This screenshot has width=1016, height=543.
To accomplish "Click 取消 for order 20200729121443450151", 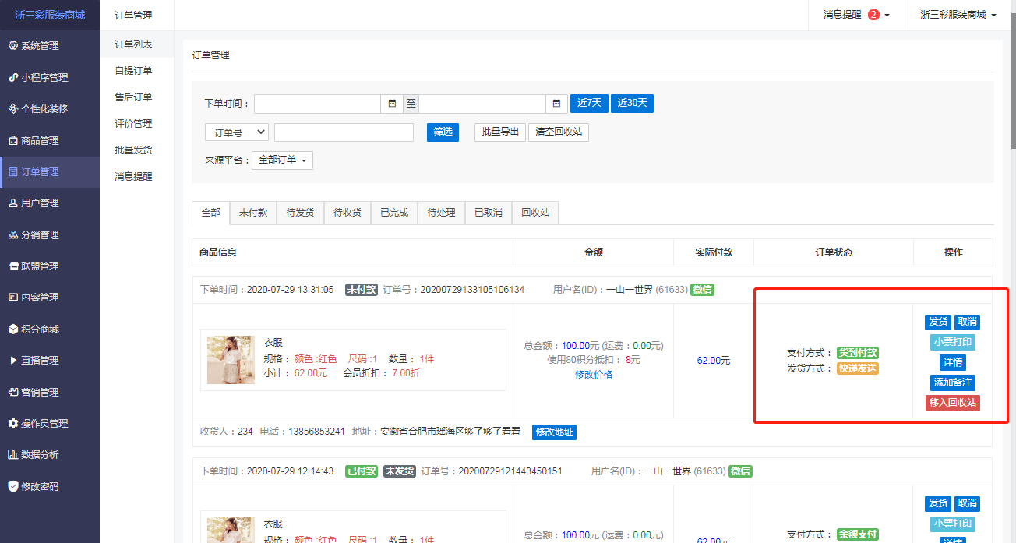I will coord(967,504).
